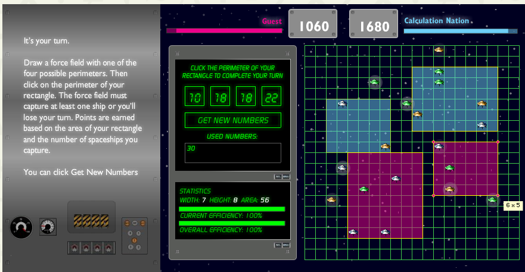
Task: Click white ship just left of large magenta field
Action: [343, 168]
